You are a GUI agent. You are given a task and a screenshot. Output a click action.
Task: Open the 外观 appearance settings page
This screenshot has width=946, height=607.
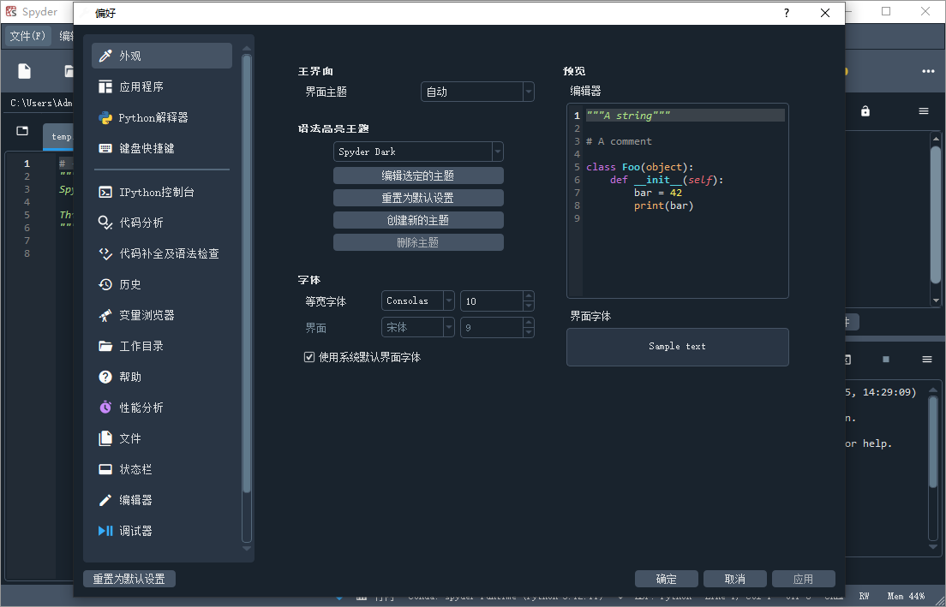click(x=162, y=56)
